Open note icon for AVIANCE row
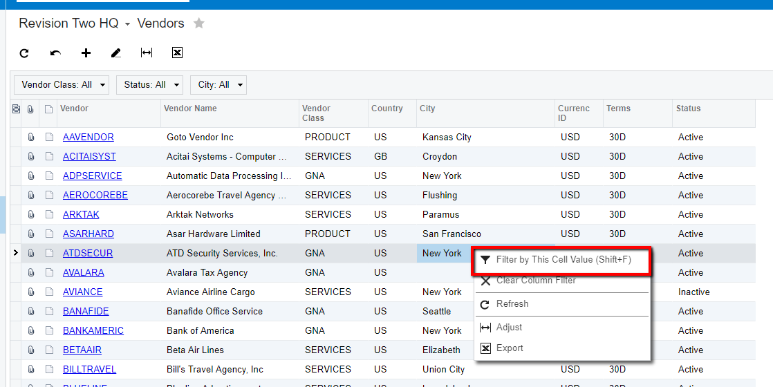Screen dimensions: 773x387 pyautogui.click(x=49, y=292)
